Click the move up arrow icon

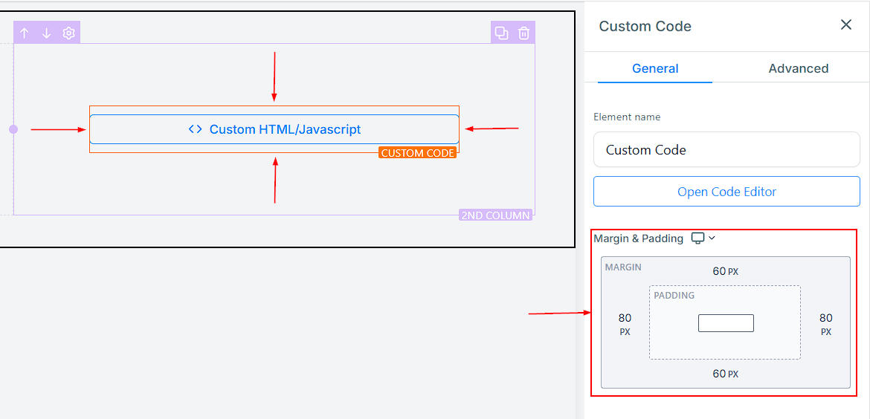coord(25,33)
